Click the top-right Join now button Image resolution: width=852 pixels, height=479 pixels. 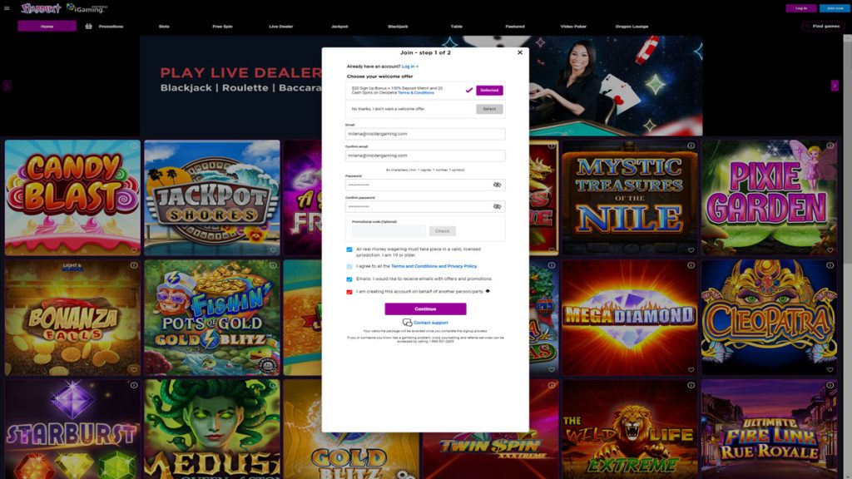point(835,8)
